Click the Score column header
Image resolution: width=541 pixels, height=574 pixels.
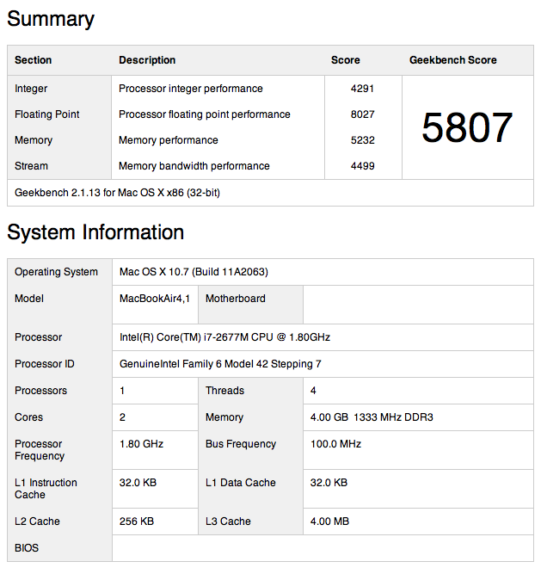click(346, 60)
